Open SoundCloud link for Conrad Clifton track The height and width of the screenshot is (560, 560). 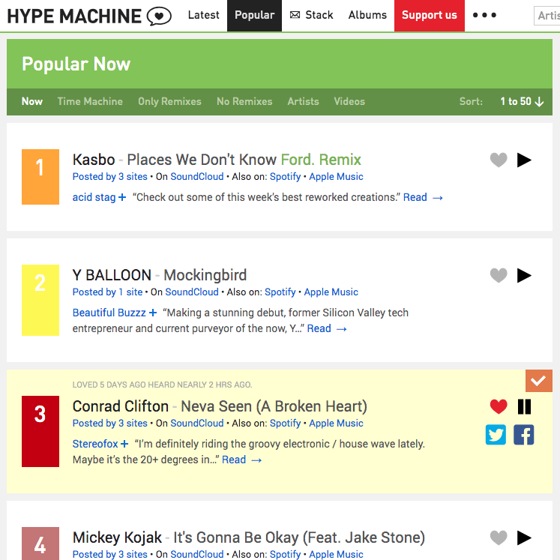tap(197, 423)
